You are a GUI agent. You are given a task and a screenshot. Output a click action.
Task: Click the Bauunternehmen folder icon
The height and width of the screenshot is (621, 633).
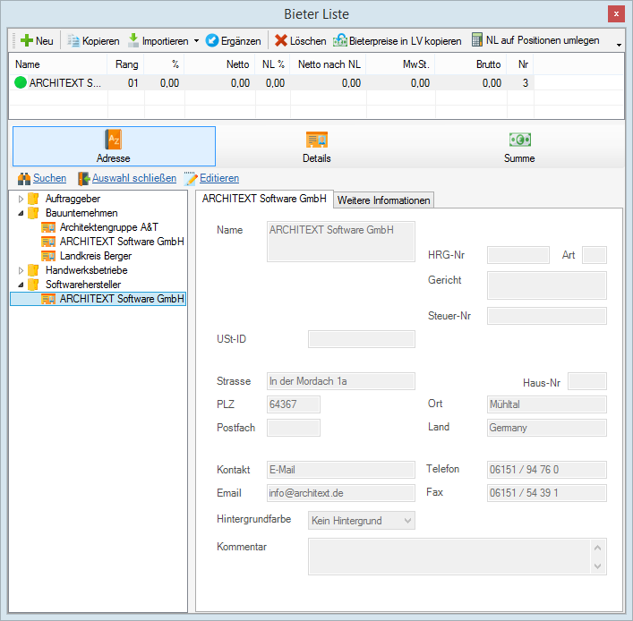click(x=33, y=213)
